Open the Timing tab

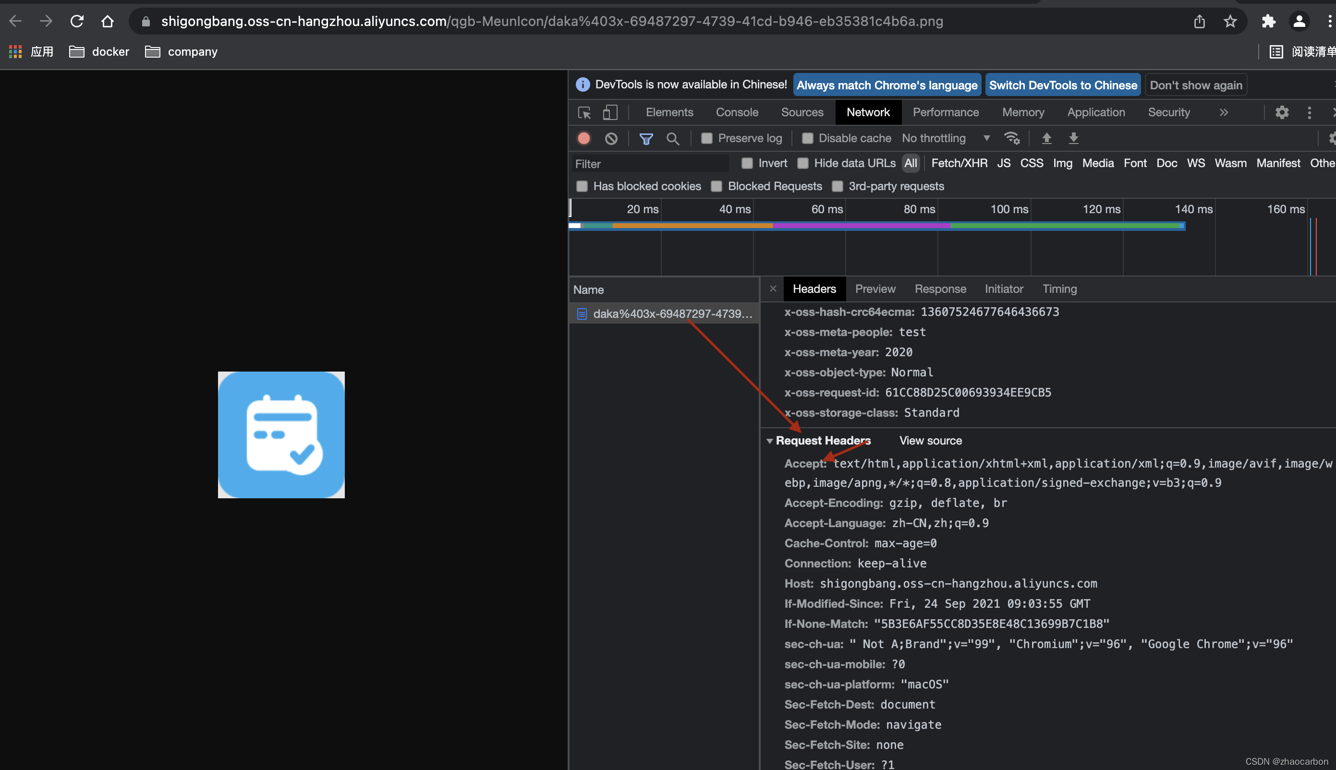click(x=1059, y=289)
